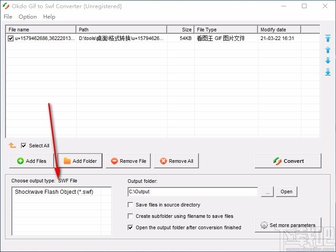The height and width of the screenshot is (252, 336).
Task: Enable Create subfolder using filename option
Action: (x=130, y=216)
